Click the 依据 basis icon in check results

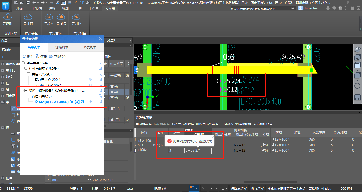tap(37, 56)
